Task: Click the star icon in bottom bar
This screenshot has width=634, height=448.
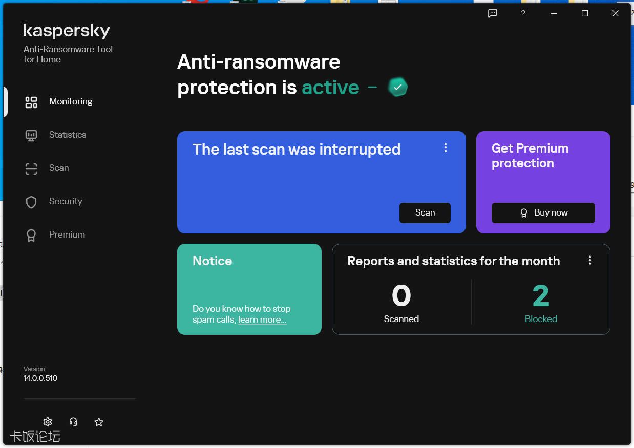Action: click(x=99, y=422)
